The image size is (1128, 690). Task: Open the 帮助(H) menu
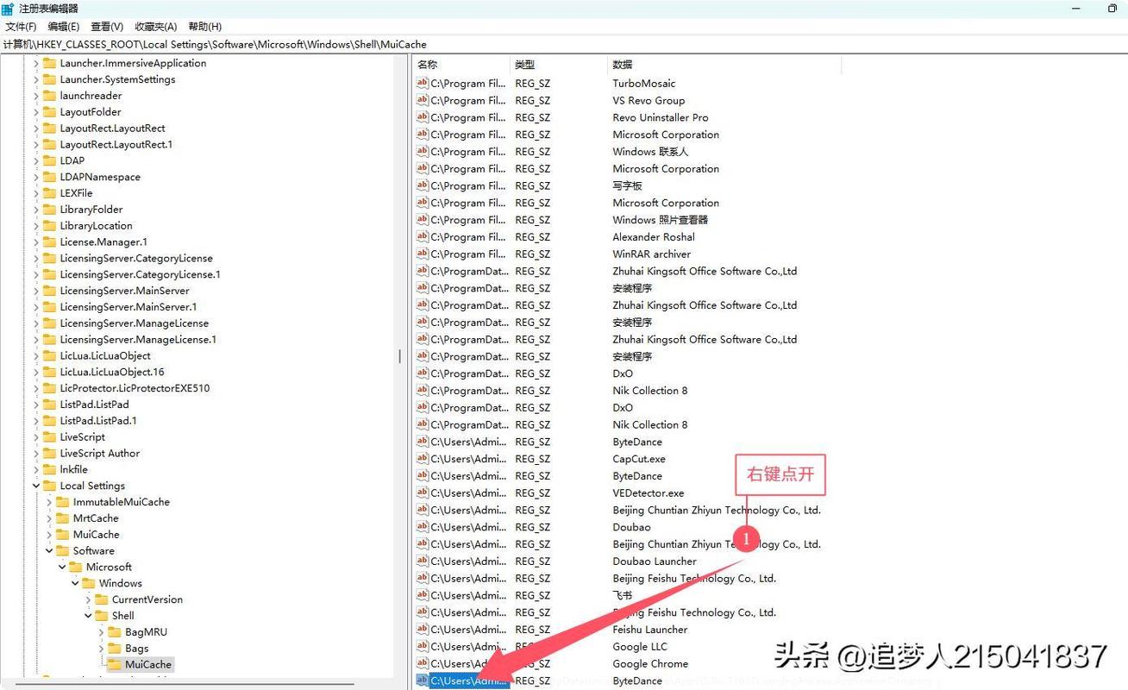coord(204,27)
